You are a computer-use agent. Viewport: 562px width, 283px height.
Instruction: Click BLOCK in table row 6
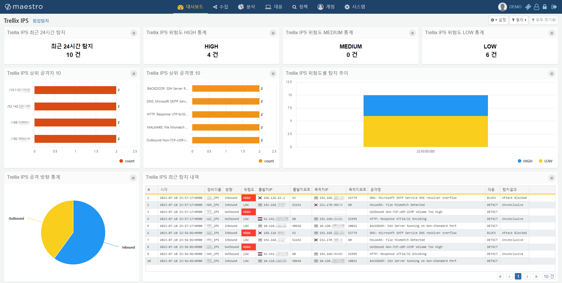pos(491,233)
